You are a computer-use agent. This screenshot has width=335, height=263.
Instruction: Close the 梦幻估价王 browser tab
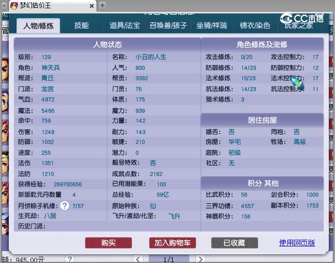pos(92,6)
